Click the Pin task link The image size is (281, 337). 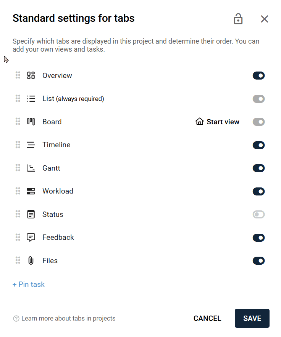(x=29, y=284)
